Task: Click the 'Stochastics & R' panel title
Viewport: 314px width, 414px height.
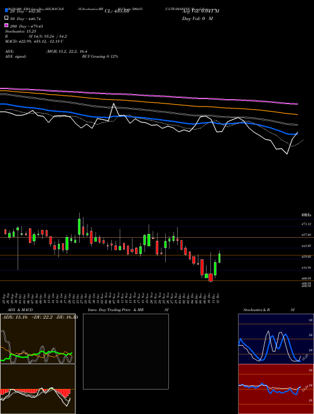Action: 257,310
